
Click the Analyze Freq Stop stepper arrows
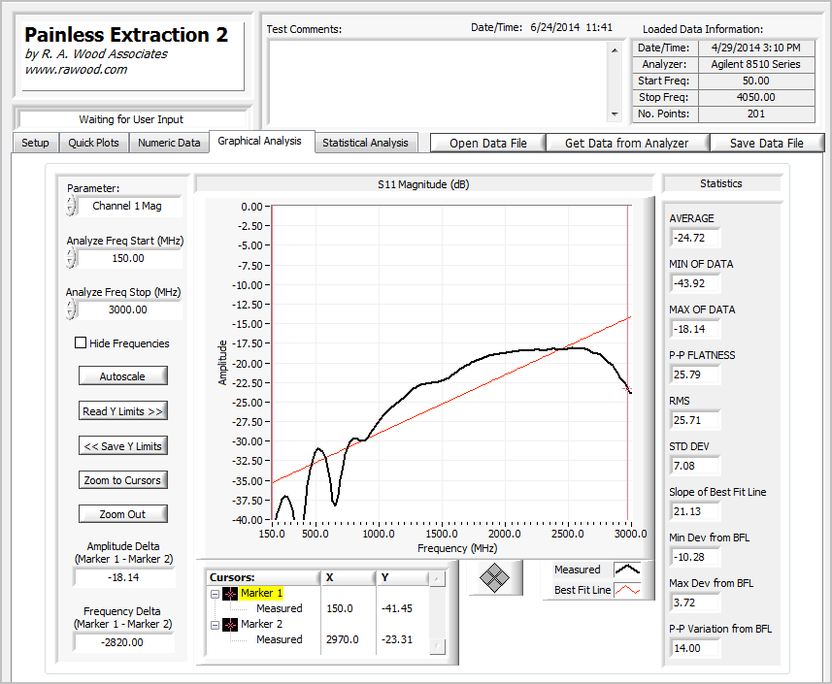(x=71, y=309)
